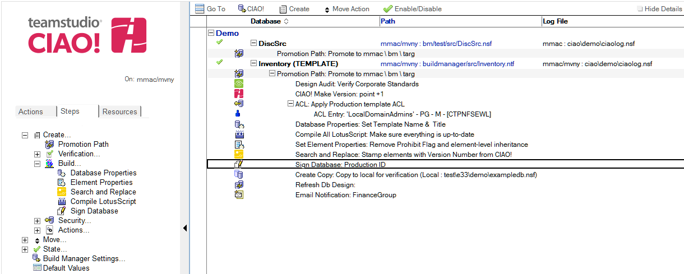Click Inventory promotion path icon
The image size is (684, 274).
coord(239,74)
